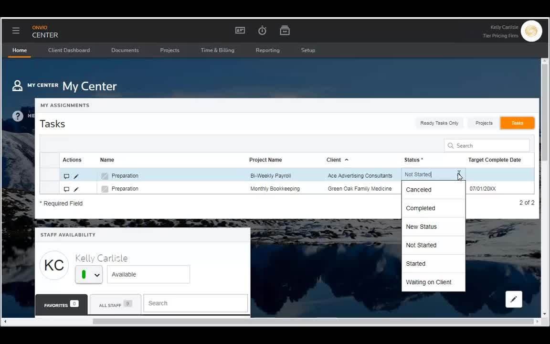Click the archive box icon in header

point(285,31)
